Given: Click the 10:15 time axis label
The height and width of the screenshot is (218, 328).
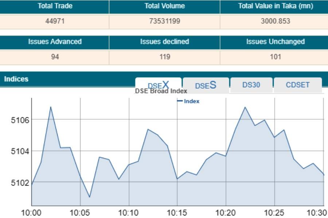Looking at the screenshot, I should [177, 213].
